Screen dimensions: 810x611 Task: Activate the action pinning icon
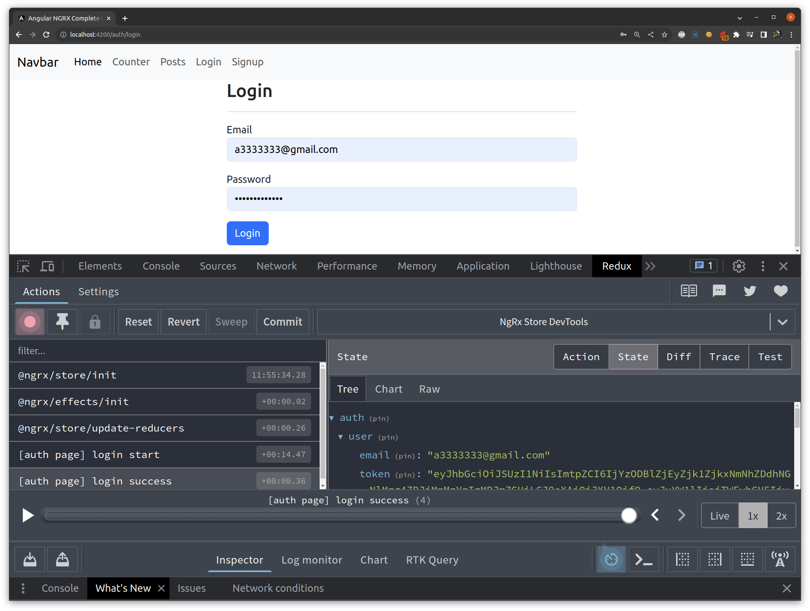[x=62, y=322]
